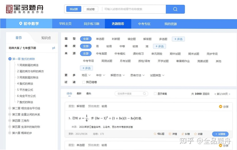
Task: Expand 第五章 生活中的轴对称
Action: 10,127
